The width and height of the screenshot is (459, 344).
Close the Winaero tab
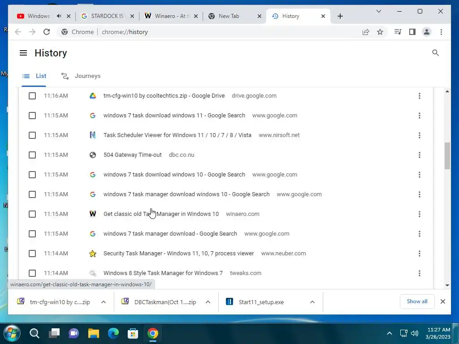(x=196, y=16)
